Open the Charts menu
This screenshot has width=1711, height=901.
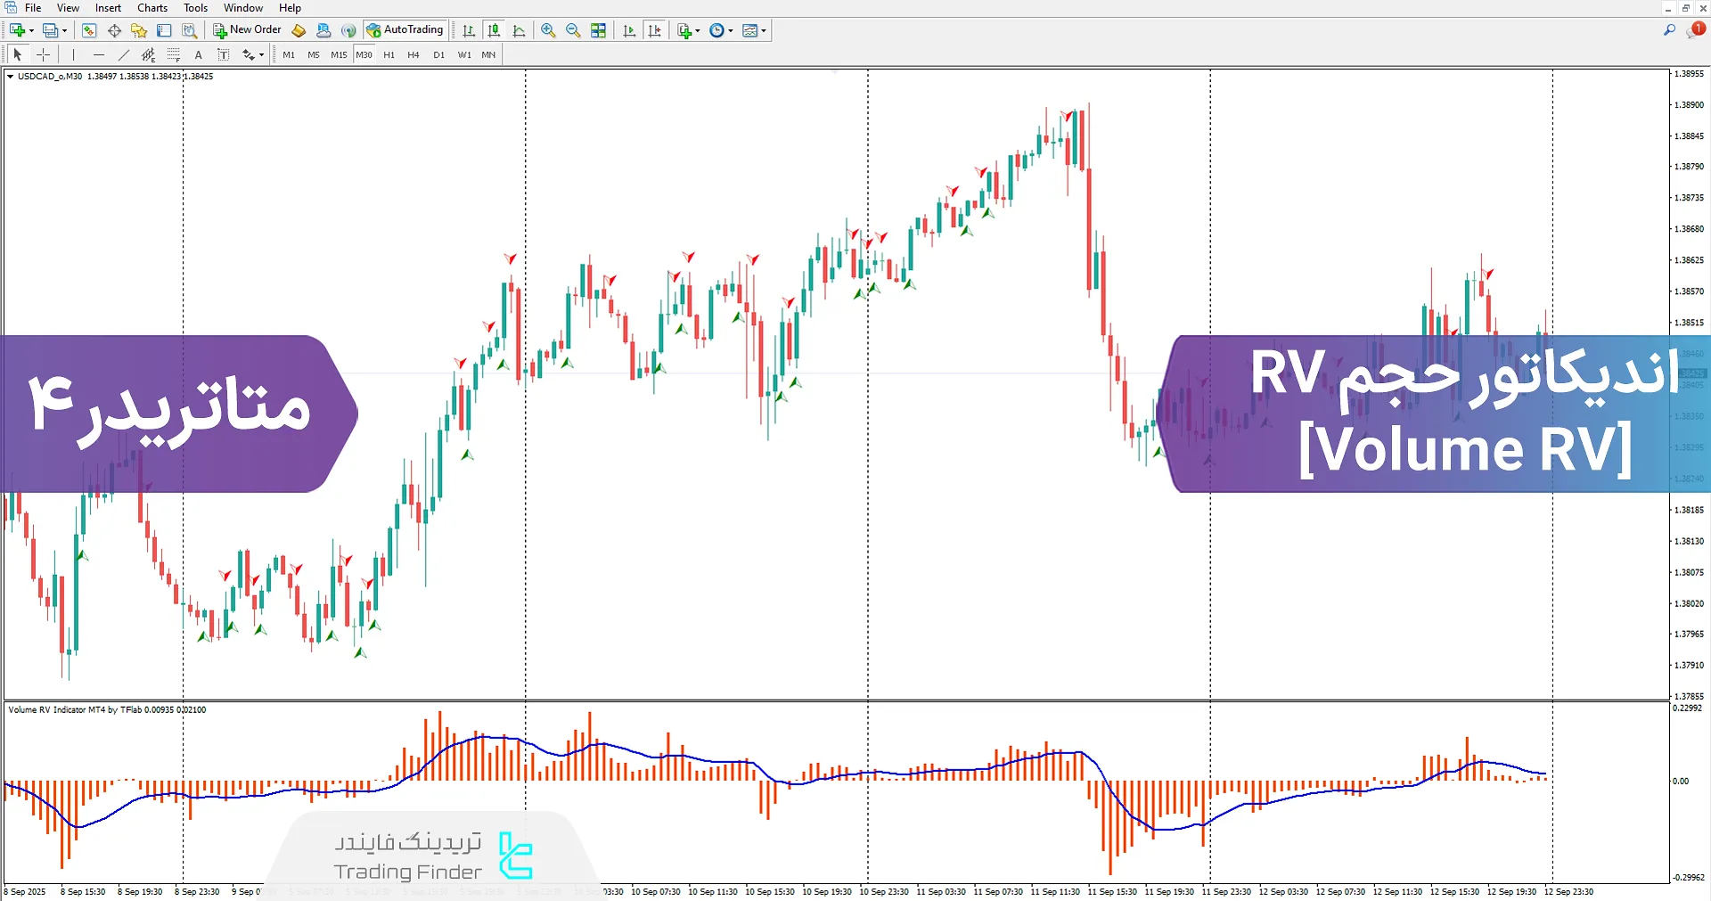coord(151,7)
